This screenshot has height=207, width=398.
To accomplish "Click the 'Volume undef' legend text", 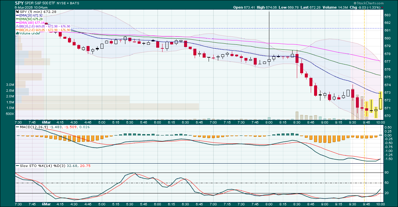I will 29,33.
